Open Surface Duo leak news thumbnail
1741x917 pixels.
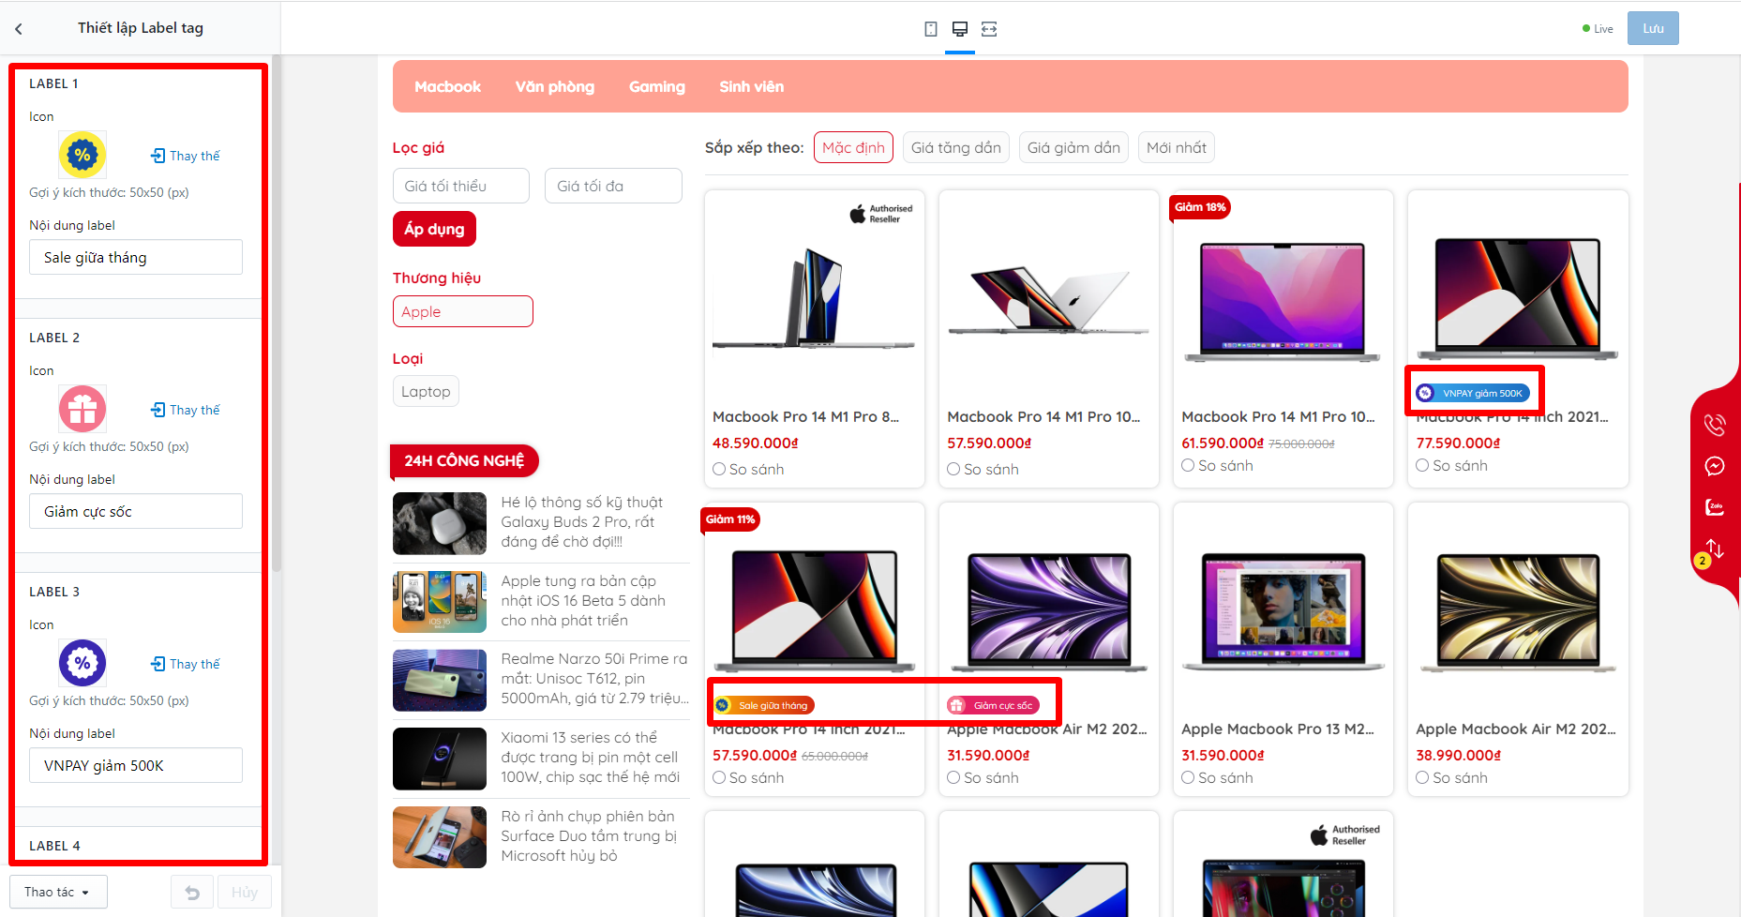pos(440,837)
